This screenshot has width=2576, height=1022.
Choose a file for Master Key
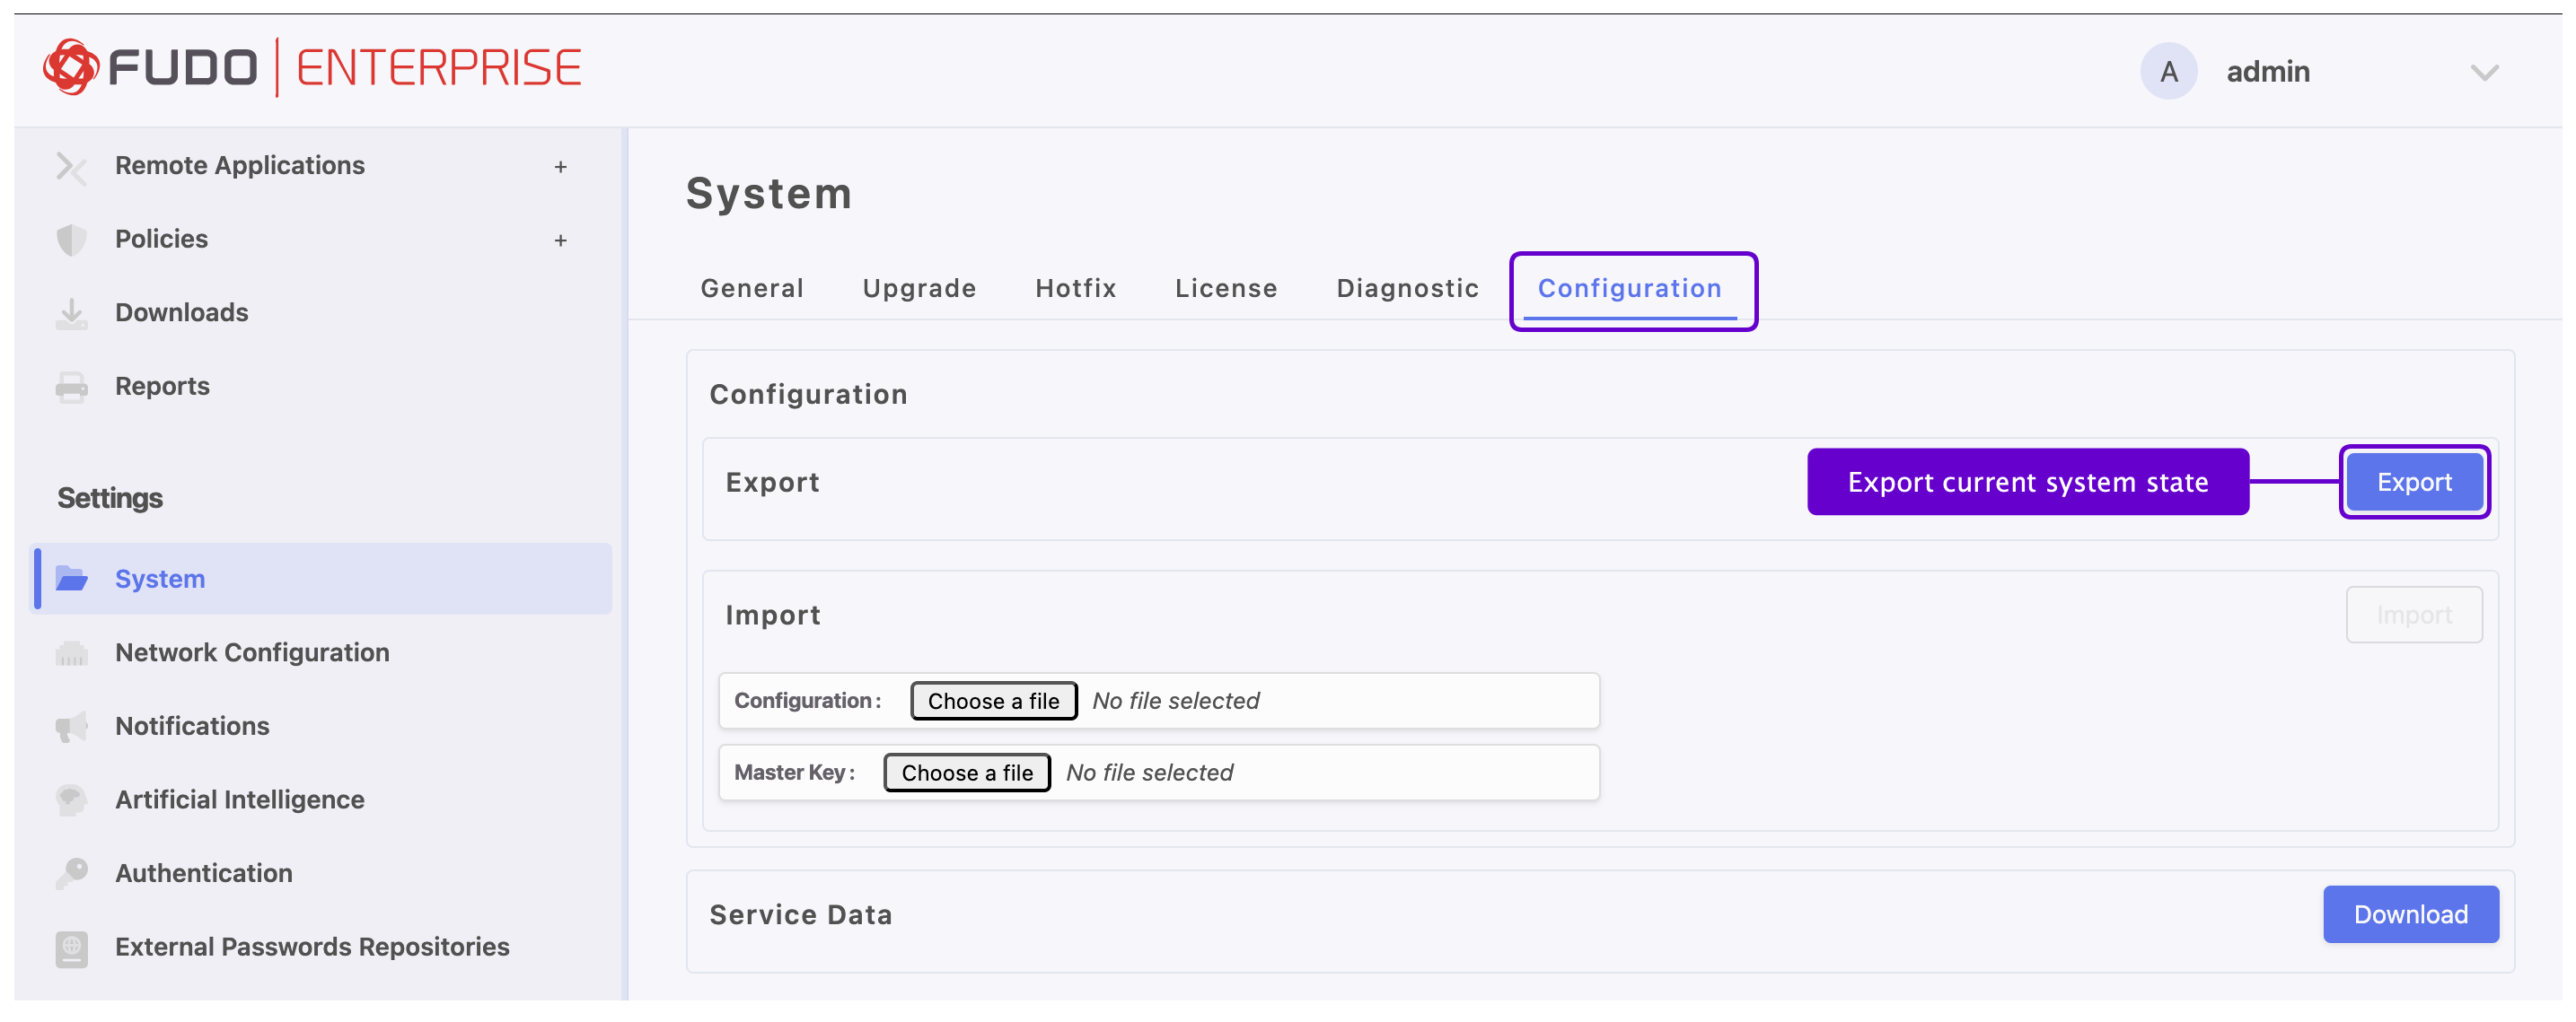tap(966, 773)
